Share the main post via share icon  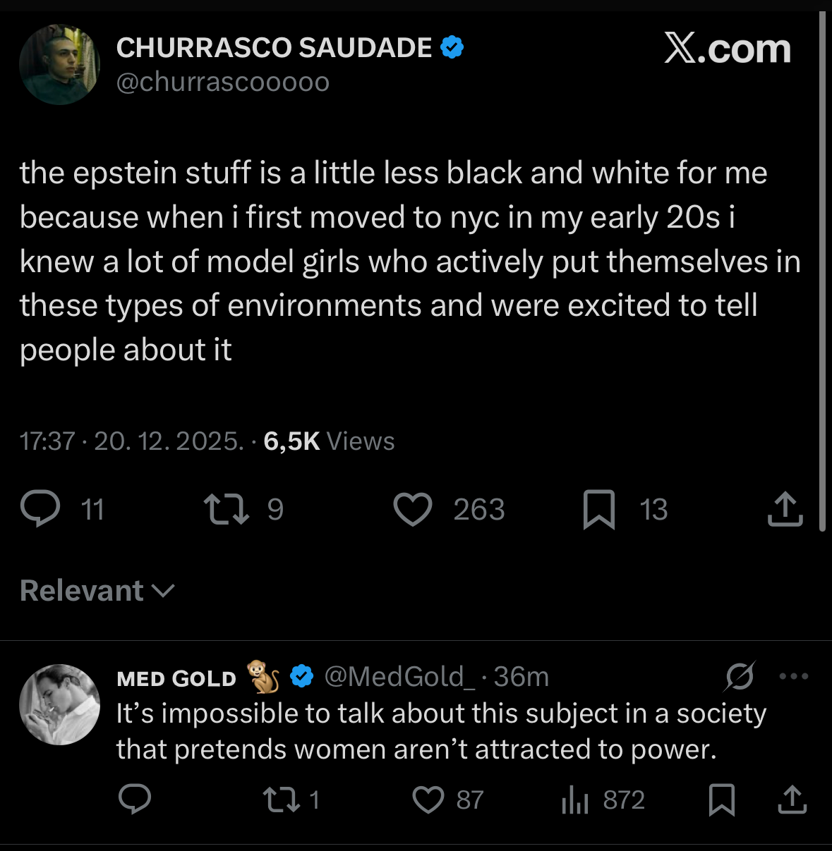785,509
